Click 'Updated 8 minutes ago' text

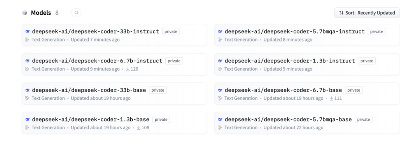[288, 40]
